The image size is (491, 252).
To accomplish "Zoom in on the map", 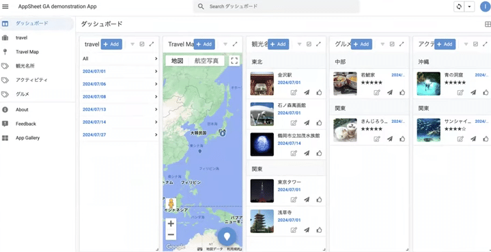I will 171,223.
